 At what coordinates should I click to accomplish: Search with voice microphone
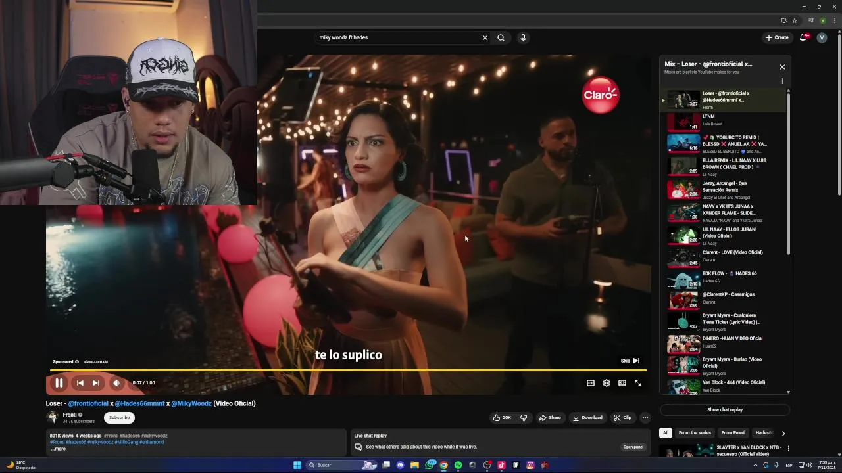[x=523, y=37]
